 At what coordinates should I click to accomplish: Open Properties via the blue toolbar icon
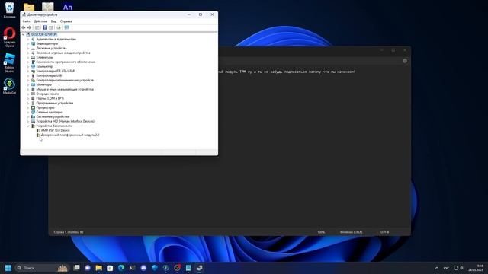[x=44, y=27]
